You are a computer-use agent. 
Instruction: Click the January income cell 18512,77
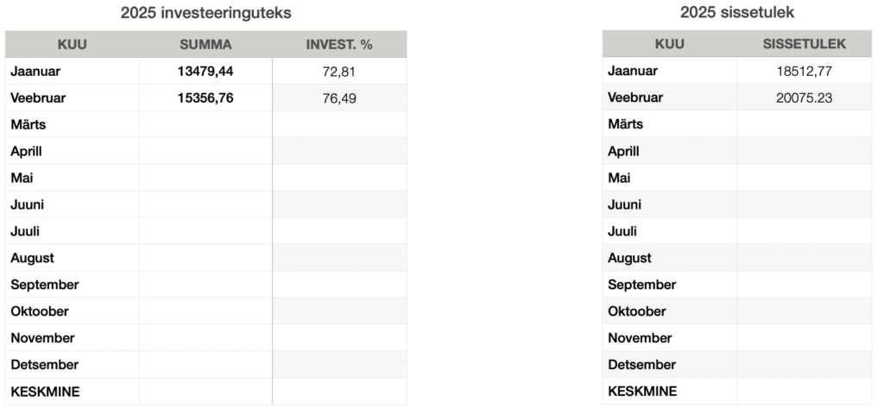(x=804, y=71)
